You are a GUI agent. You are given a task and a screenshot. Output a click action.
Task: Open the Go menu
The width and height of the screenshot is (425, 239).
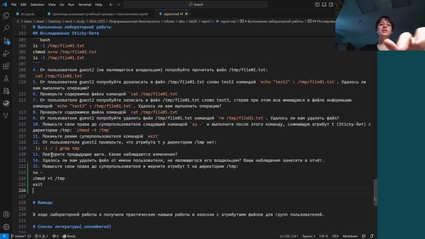(62, 5)
